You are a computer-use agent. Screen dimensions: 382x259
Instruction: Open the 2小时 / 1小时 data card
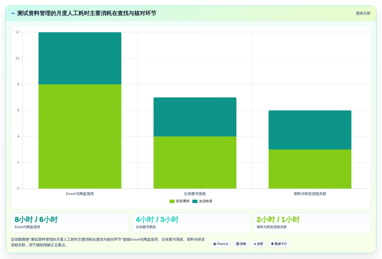pos(312,223)
